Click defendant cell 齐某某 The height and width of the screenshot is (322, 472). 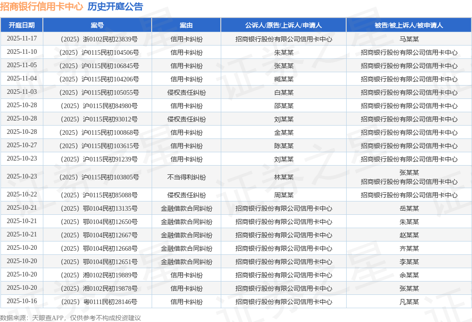pos(409,248)
